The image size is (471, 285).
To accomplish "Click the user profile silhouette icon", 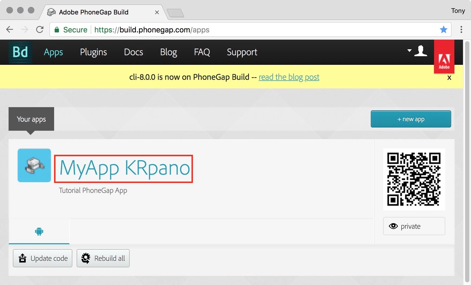I will point(421,51).
